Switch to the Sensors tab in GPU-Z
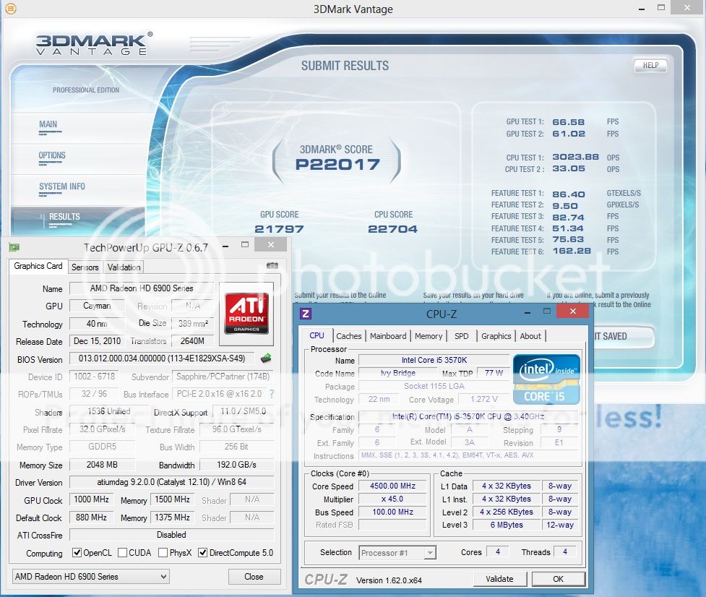706x597 pixels. 85,267
